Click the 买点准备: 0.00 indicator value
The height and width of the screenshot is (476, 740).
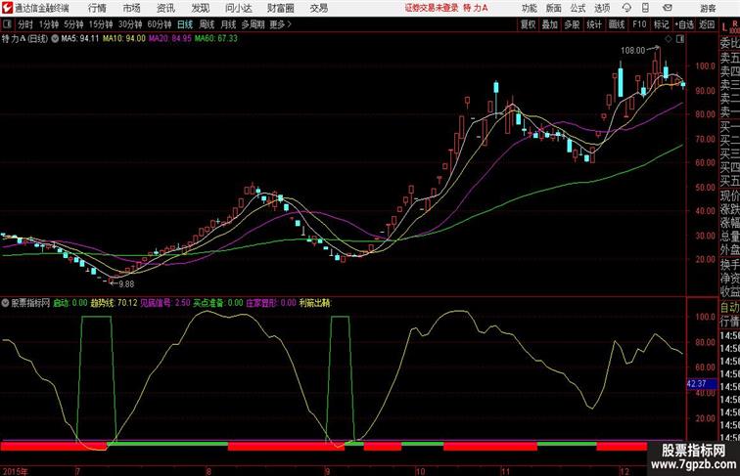pyautogui.click(x=218, y=303)
